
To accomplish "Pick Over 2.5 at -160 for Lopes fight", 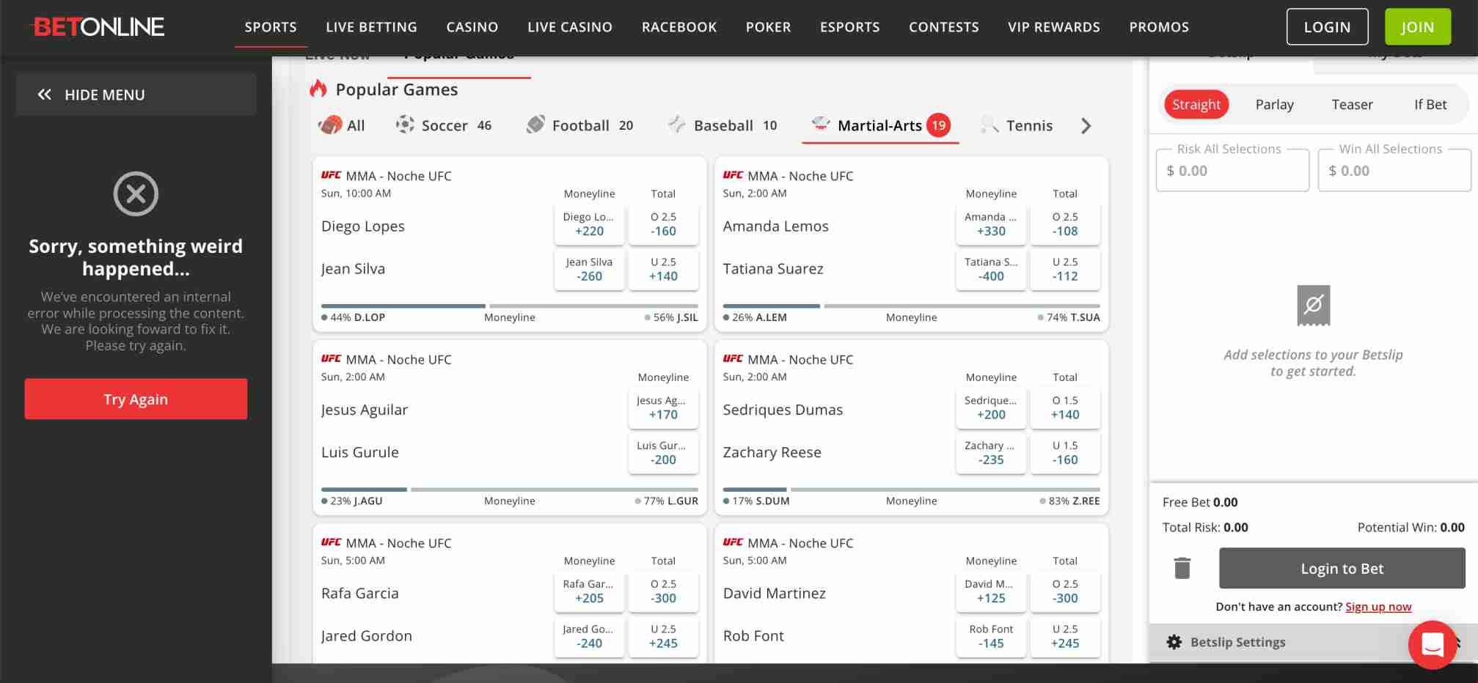I will (663, 224).
